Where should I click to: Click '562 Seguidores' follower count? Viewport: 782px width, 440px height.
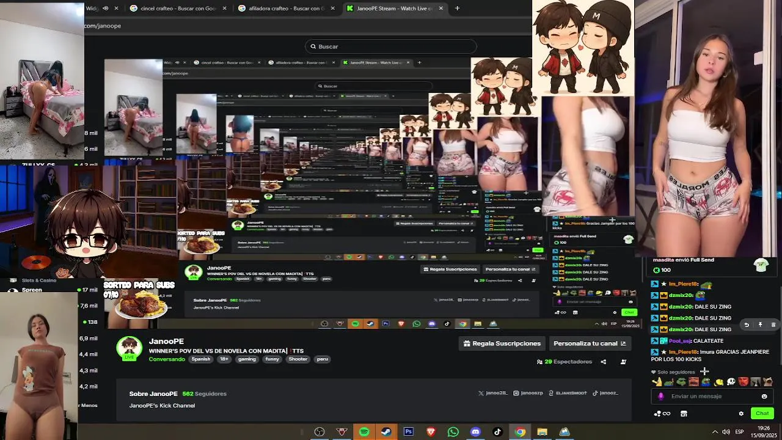click(x=204, y=394)
